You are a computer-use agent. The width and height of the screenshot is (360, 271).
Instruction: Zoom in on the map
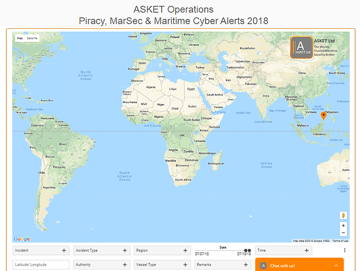(344, 226)
